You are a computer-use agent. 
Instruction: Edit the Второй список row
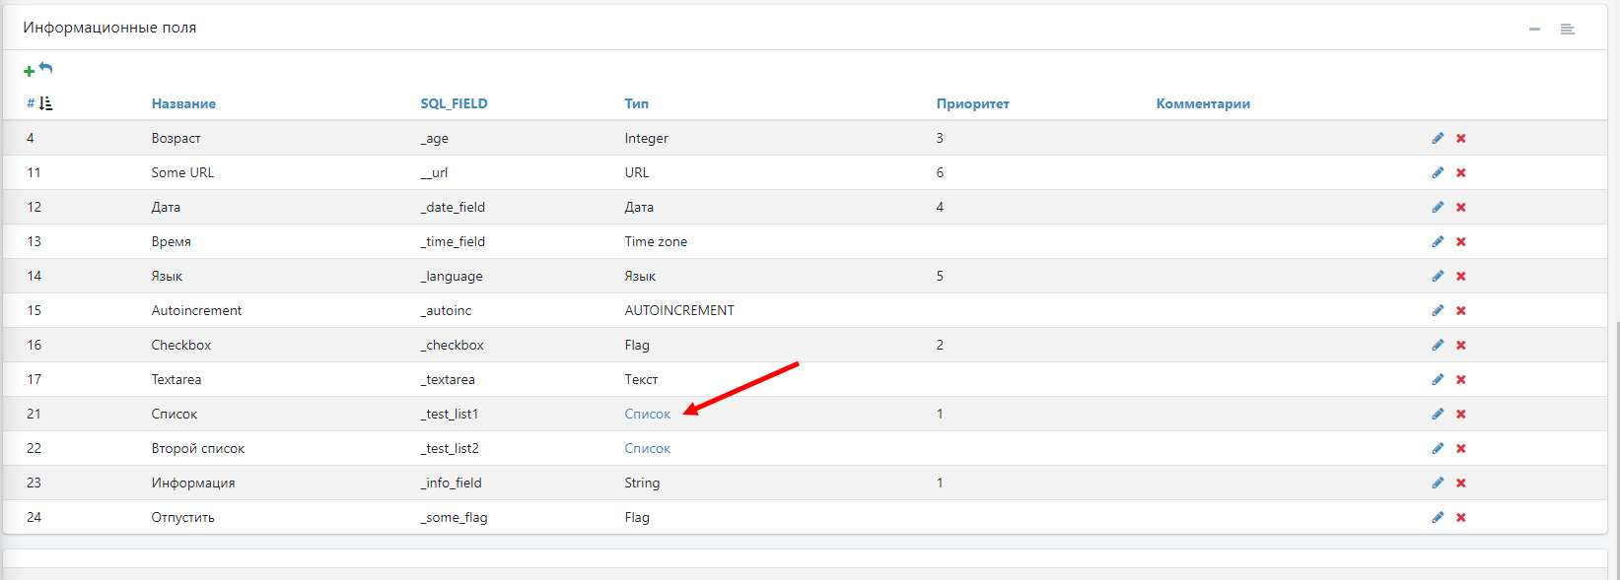click(x=1438, y=448)
